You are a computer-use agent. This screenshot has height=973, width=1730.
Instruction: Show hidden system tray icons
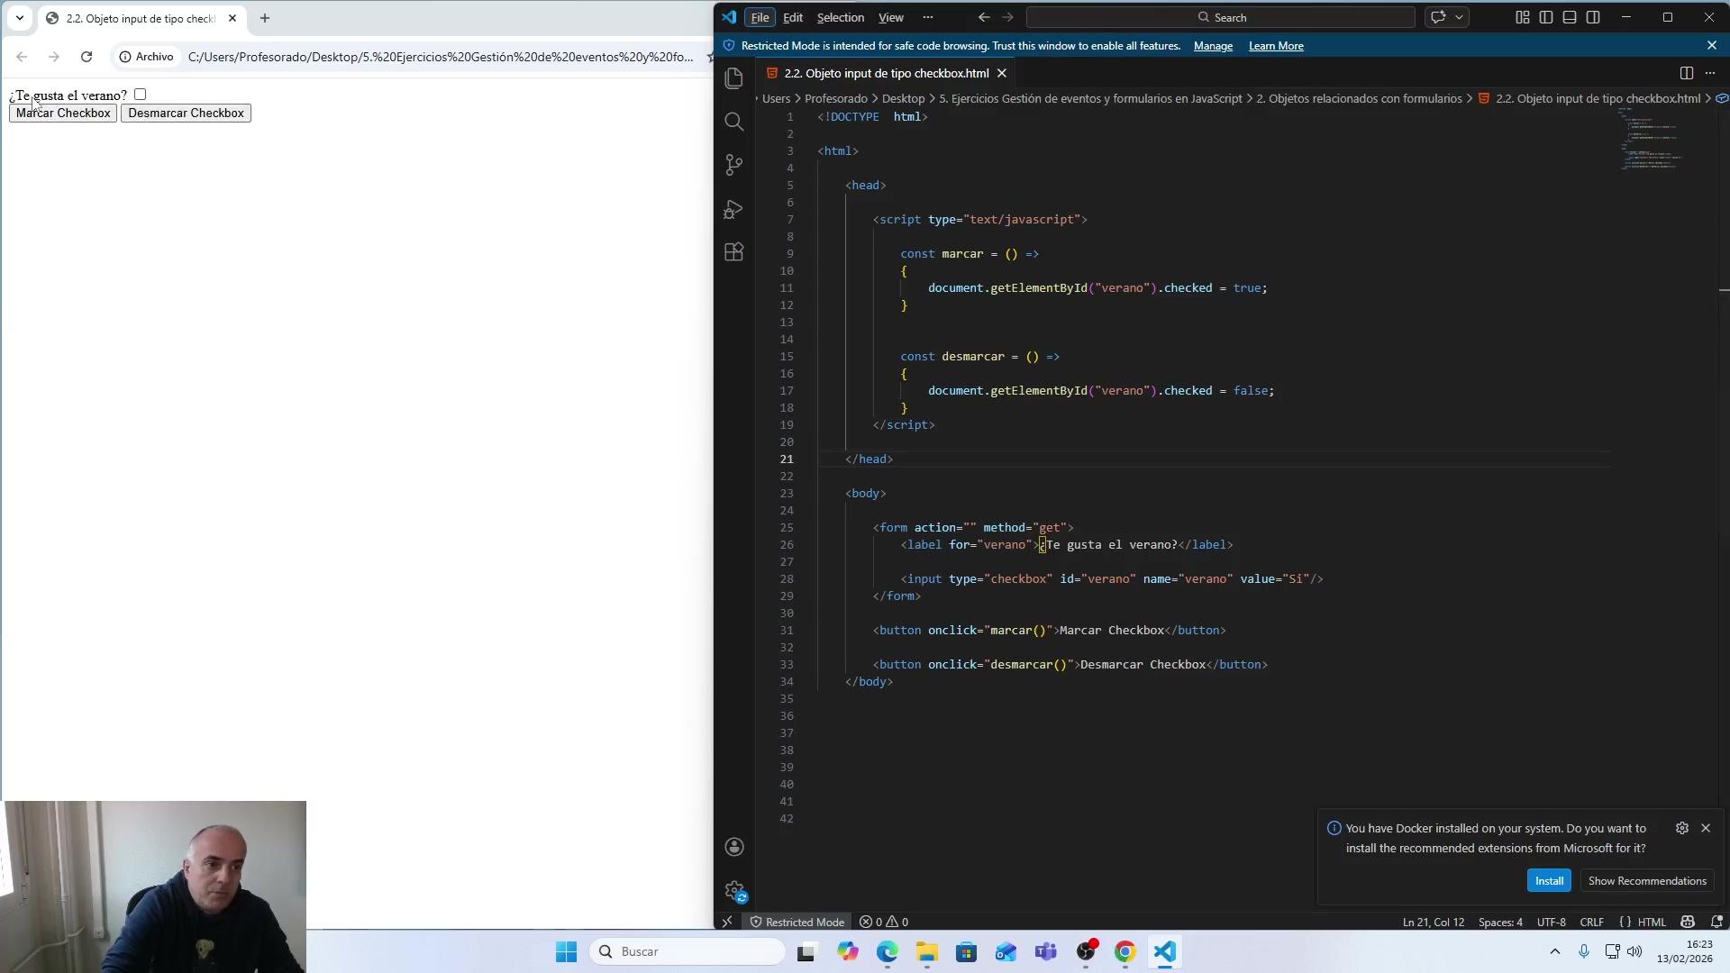(x=1555, y=951)
